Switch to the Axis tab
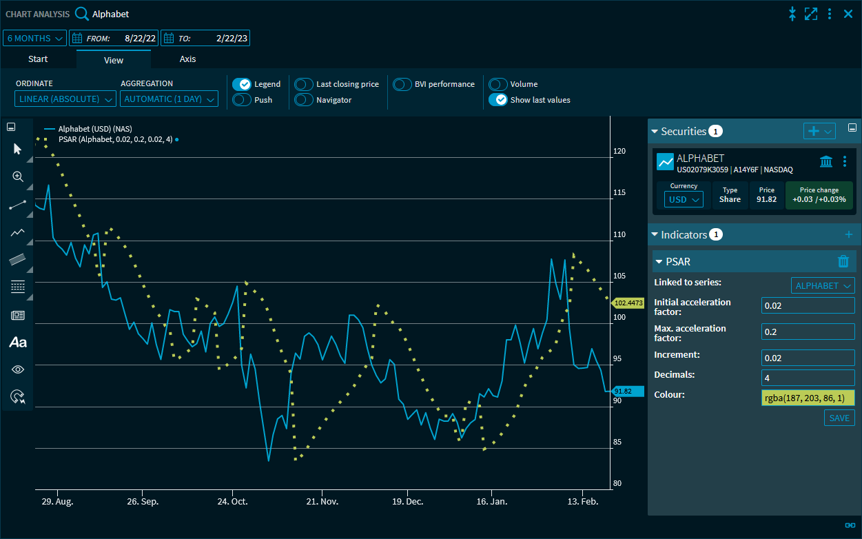Image resolution: width=862 pixels, height=539 pixels. [x=187, y=59]
